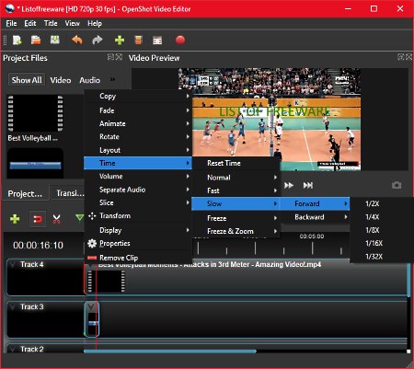
Task: Open the View menu
Action: (x=72, y=23)
